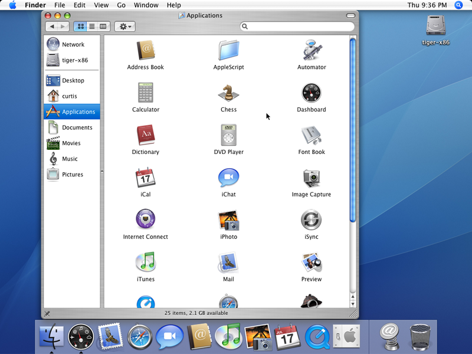The height and width of the screenshot is (354, 472).
Task: Open the Dictionary application
Action: pyautogui.click(x=146, y=135)
